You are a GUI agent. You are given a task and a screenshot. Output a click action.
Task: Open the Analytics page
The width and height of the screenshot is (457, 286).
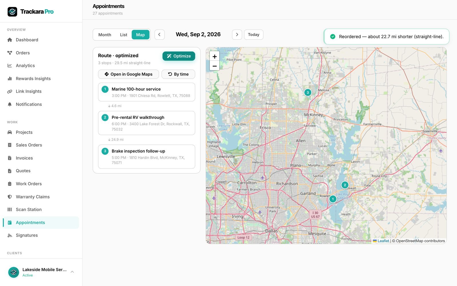[x=41, y=65]
